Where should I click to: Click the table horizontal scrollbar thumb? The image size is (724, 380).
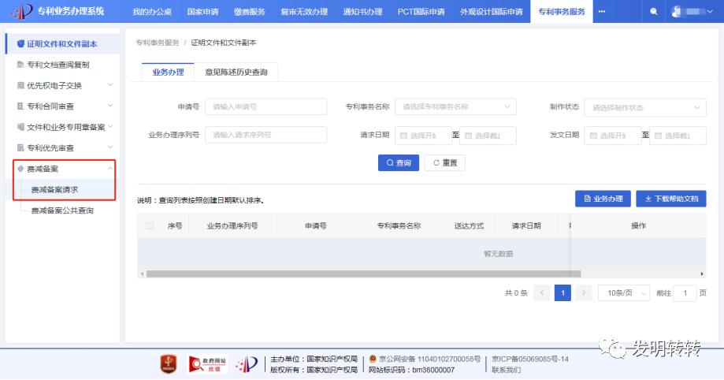363,274
